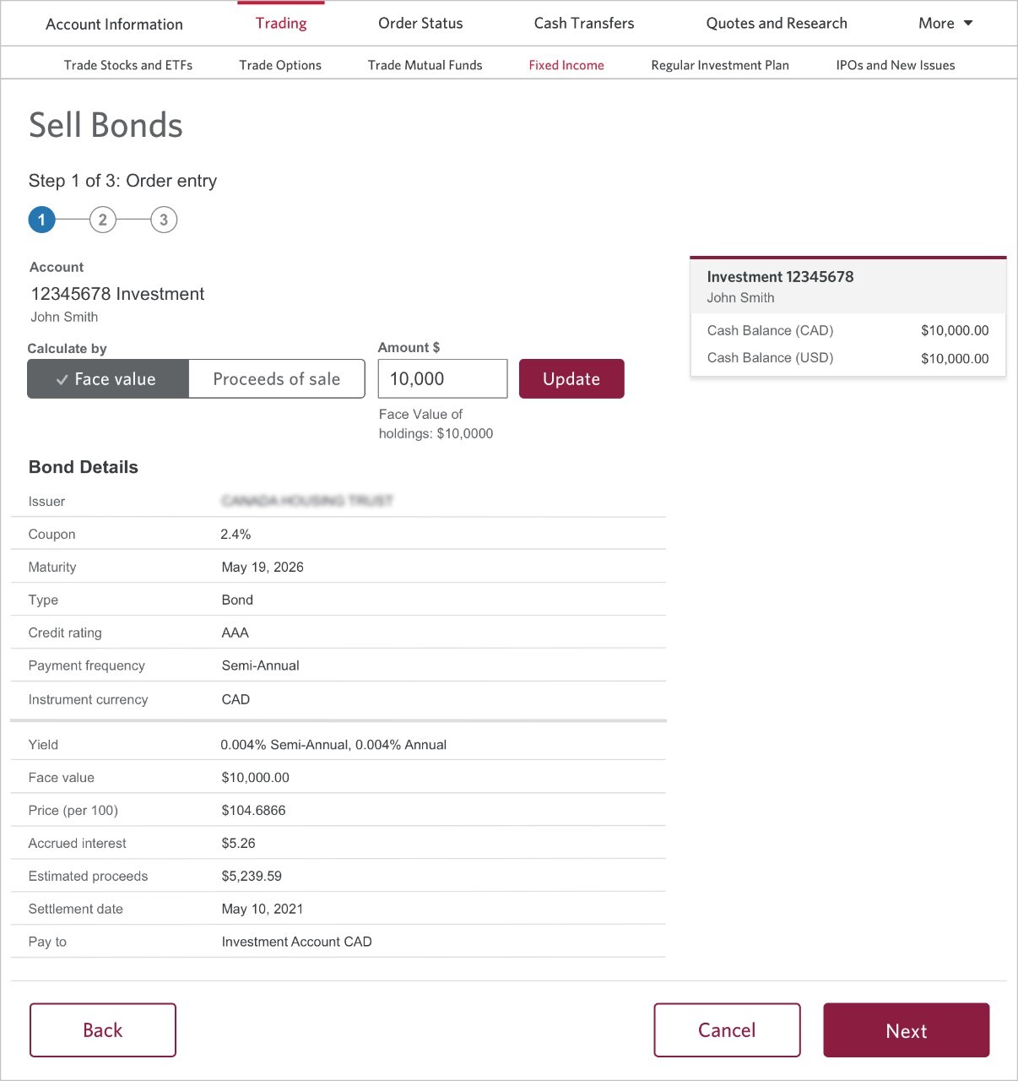This screenshot has height=1081, width=1018.
Task: Open Trade Mutual Funds submenu
Action: tap(425, 65)
